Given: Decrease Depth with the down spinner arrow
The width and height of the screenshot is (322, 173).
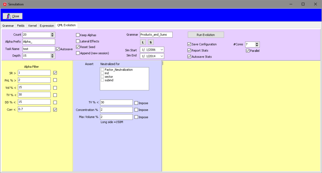Looking at the screenshot, I should (53, 57).
